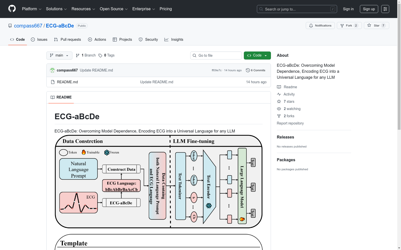Click the Report repository link
The height and width of the screenshot is (250, 401).
click(x=290, y=123)
